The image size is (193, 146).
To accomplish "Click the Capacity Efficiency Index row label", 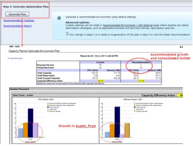I will pyautogui.click(x=50, y=81).
